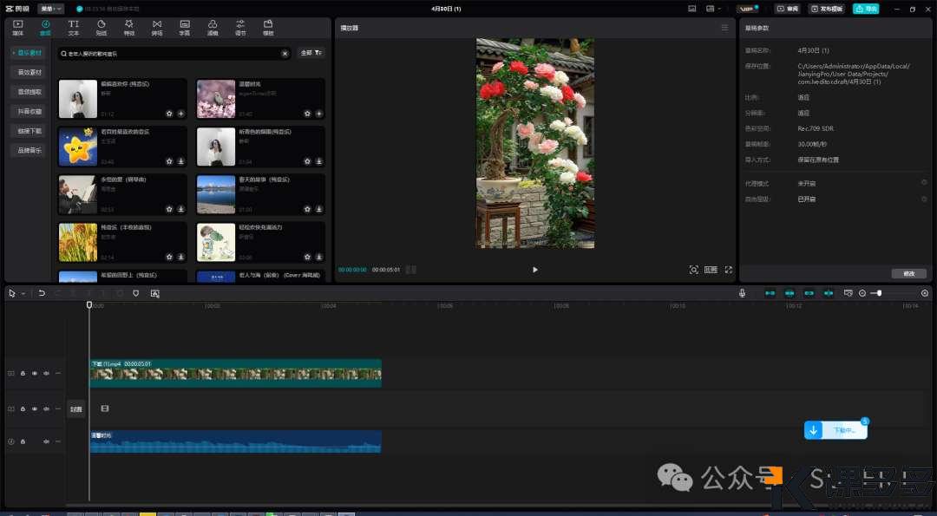The width and height of the screenshot is (937, 516).
Task: Click the player panel hamburger menu icon
Action: [724, 28]
